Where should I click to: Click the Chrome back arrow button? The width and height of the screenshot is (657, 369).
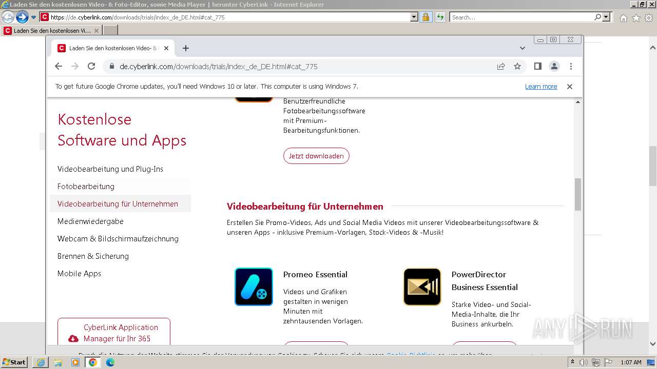(59, 66)
